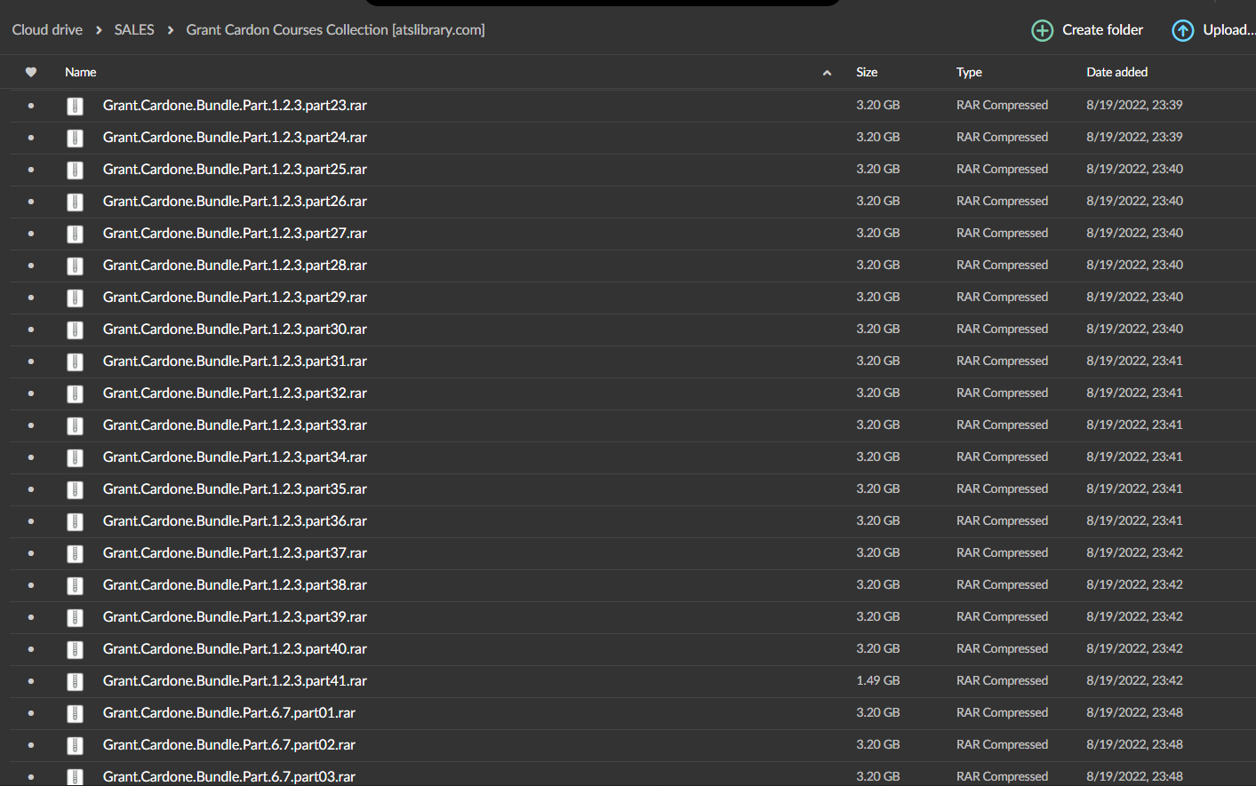Click the file icon beside Grant.Cardone.Bundle.Part.6.7.part03.rar
Viewport: 1256px width, 786px height.
tap(75, 776)
